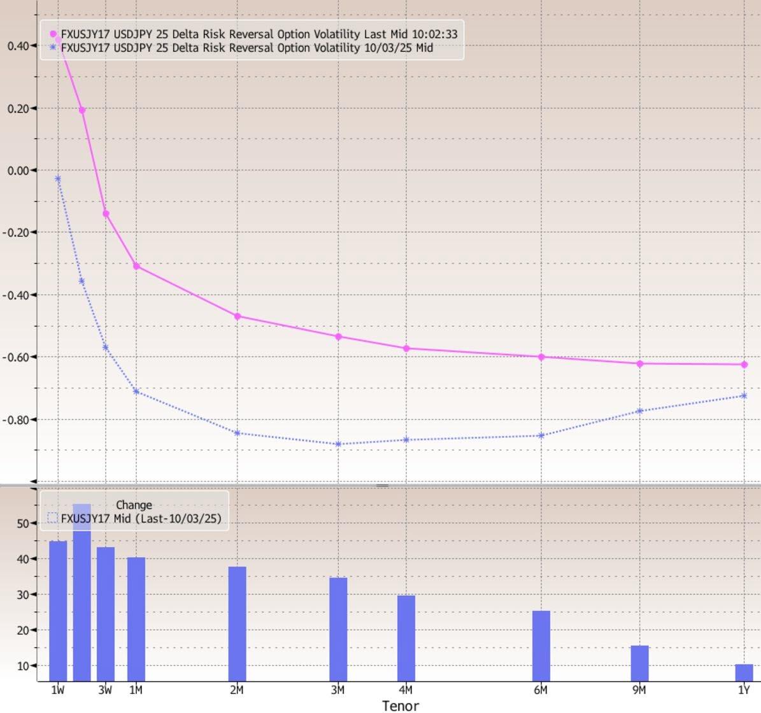Click the 4M tenor axis label
This screenshot has height=713, width=761.
[x=406, y=690]
